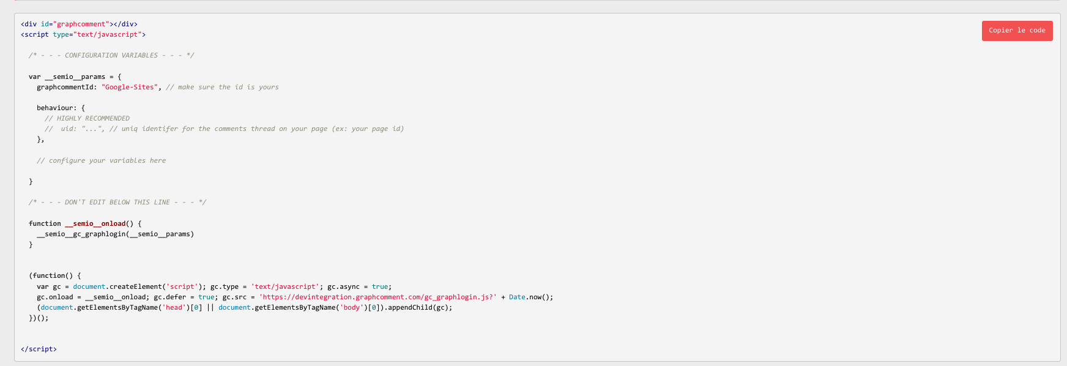Click the behaviour: { line
The width and height of the screenshot is (1067, 366).
pyautogui.click(x=61, y=108)
